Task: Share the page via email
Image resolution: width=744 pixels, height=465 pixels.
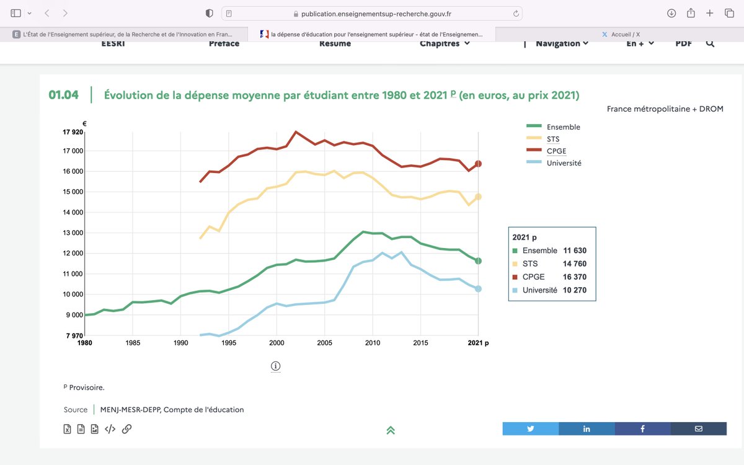Action: pyautogui.click(x=698, y=428)
